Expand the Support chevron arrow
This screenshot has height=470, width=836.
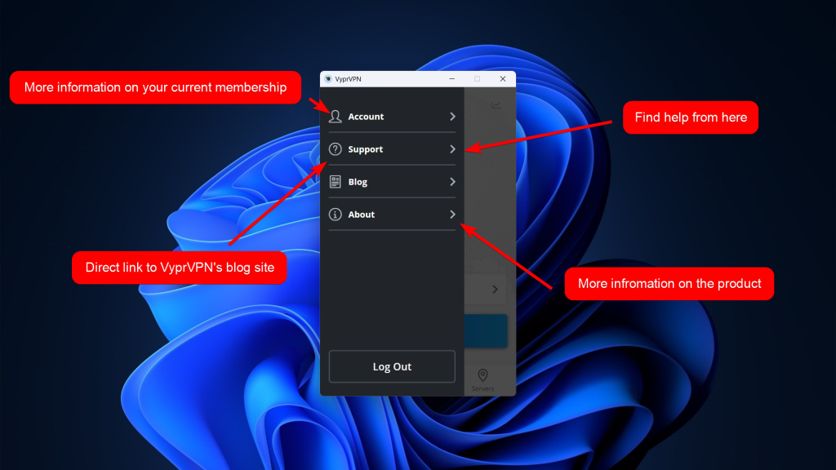452,149
